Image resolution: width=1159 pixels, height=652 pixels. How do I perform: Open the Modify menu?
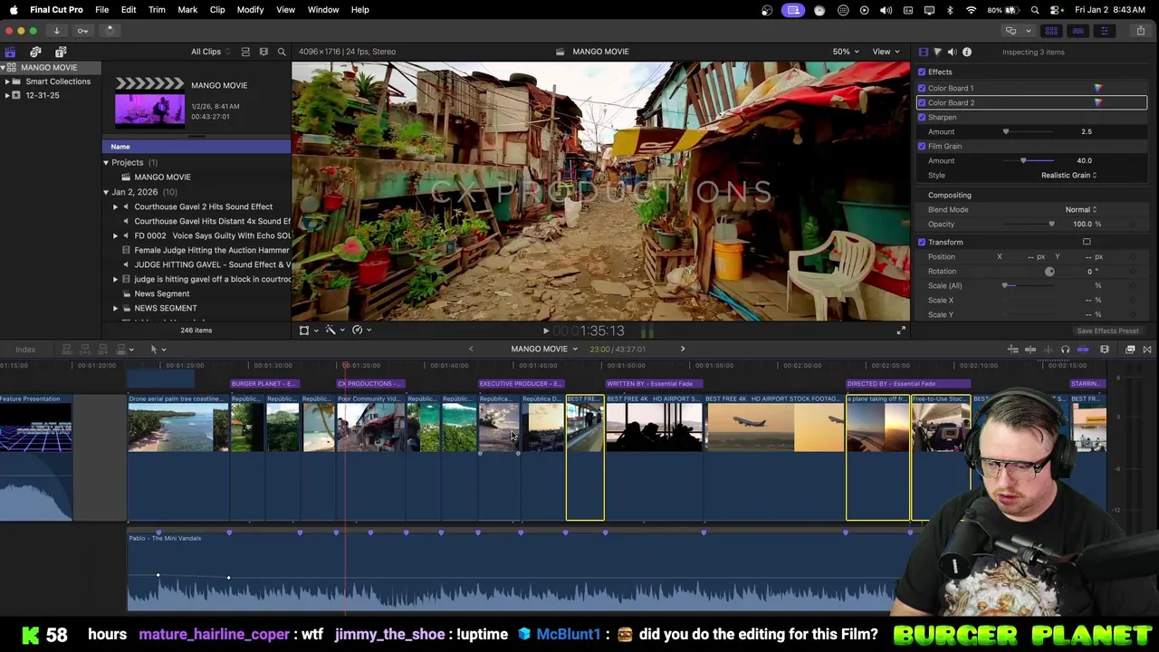[250, 10]
